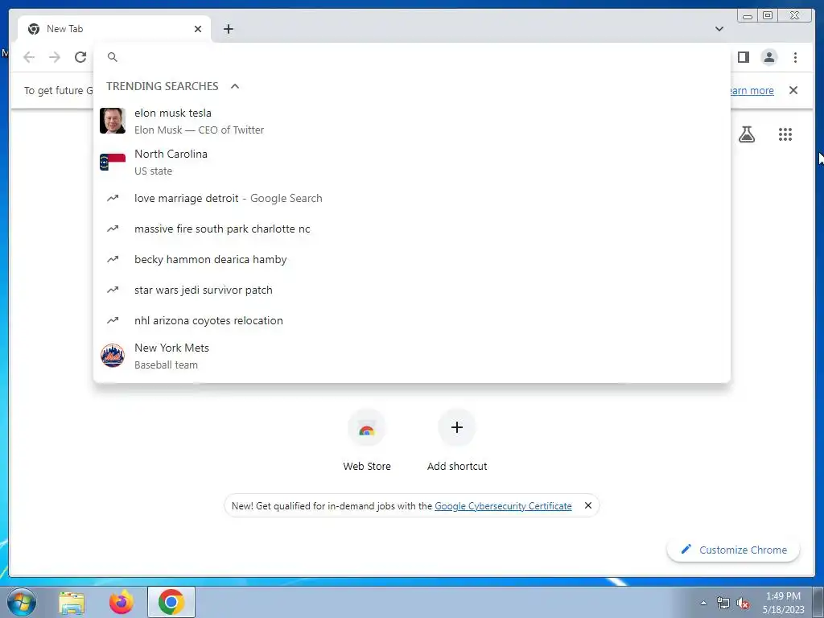
Task: Click the Add shortcut plus icon
Action: coord(457,427)
